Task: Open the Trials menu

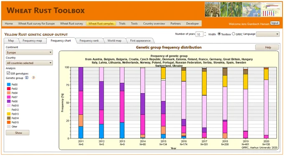Action: coord(122,23)
